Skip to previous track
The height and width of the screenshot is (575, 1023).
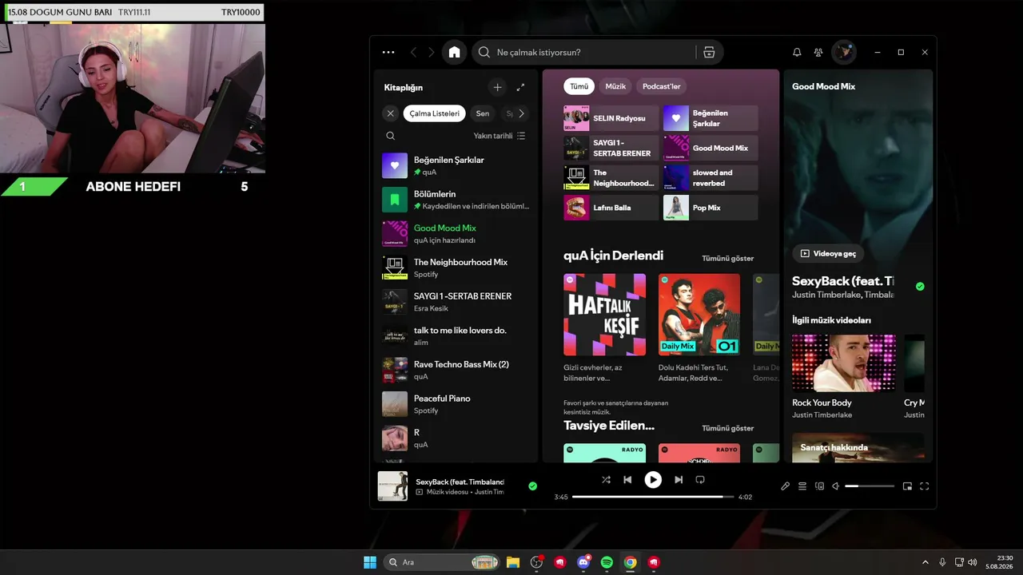[x=627, y=480]
